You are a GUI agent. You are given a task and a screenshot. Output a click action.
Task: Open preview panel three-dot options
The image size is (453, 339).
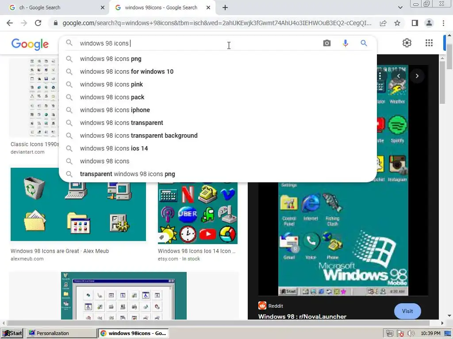380,76
